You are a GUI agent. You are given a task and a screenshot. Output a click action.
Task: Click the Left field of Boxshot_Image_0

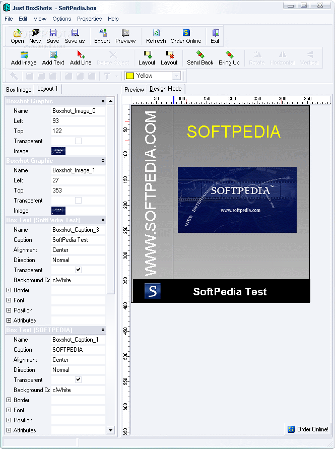coord(78,121)
